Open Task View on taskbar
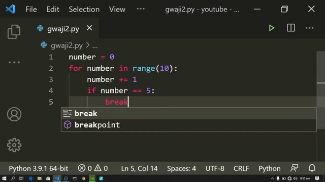 (x=21, y=178)
